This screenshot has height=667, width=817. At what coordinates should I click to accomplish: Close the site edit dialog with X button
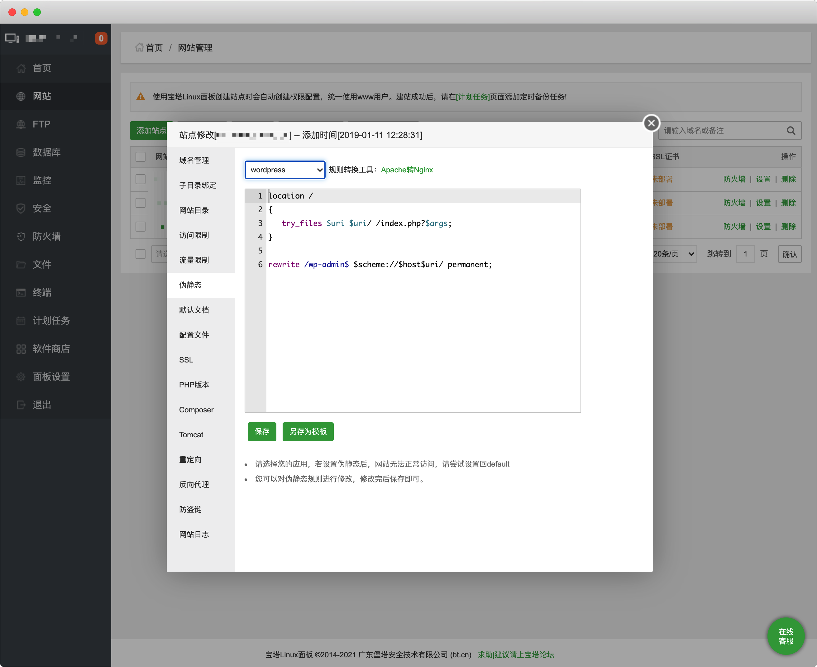tap(652, 123)
